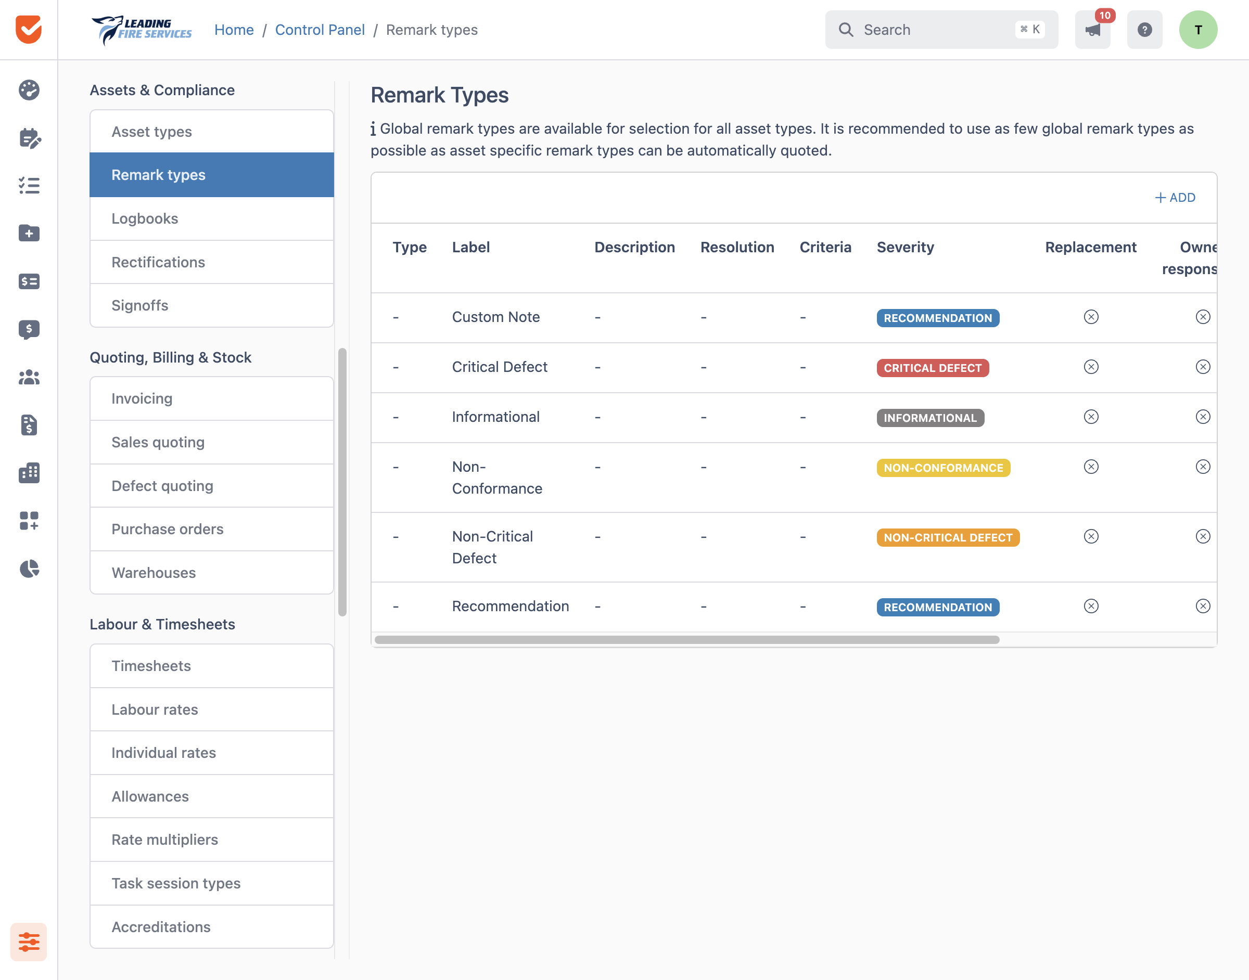Screen dimensions: 1249x980
Task: Click the Severity column header
Action: 905,247
